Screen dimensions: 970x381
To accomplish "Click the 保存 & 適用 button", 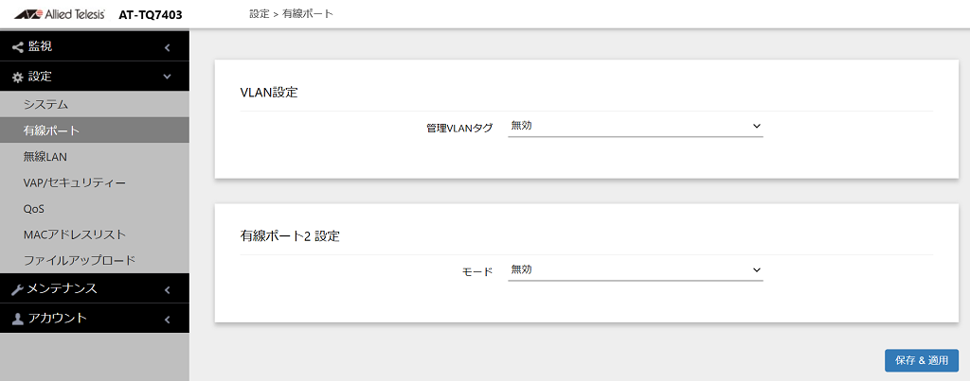I will (922, 360).
